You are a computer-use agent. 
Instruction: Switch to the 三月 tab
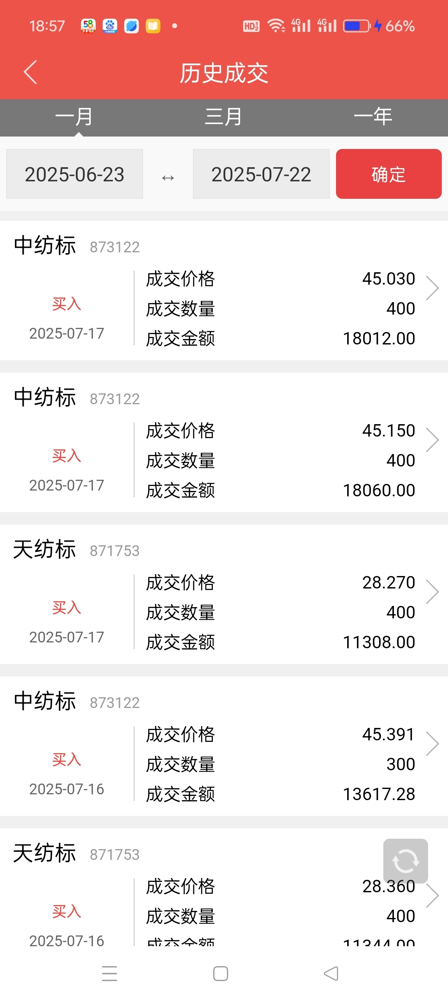224,117
